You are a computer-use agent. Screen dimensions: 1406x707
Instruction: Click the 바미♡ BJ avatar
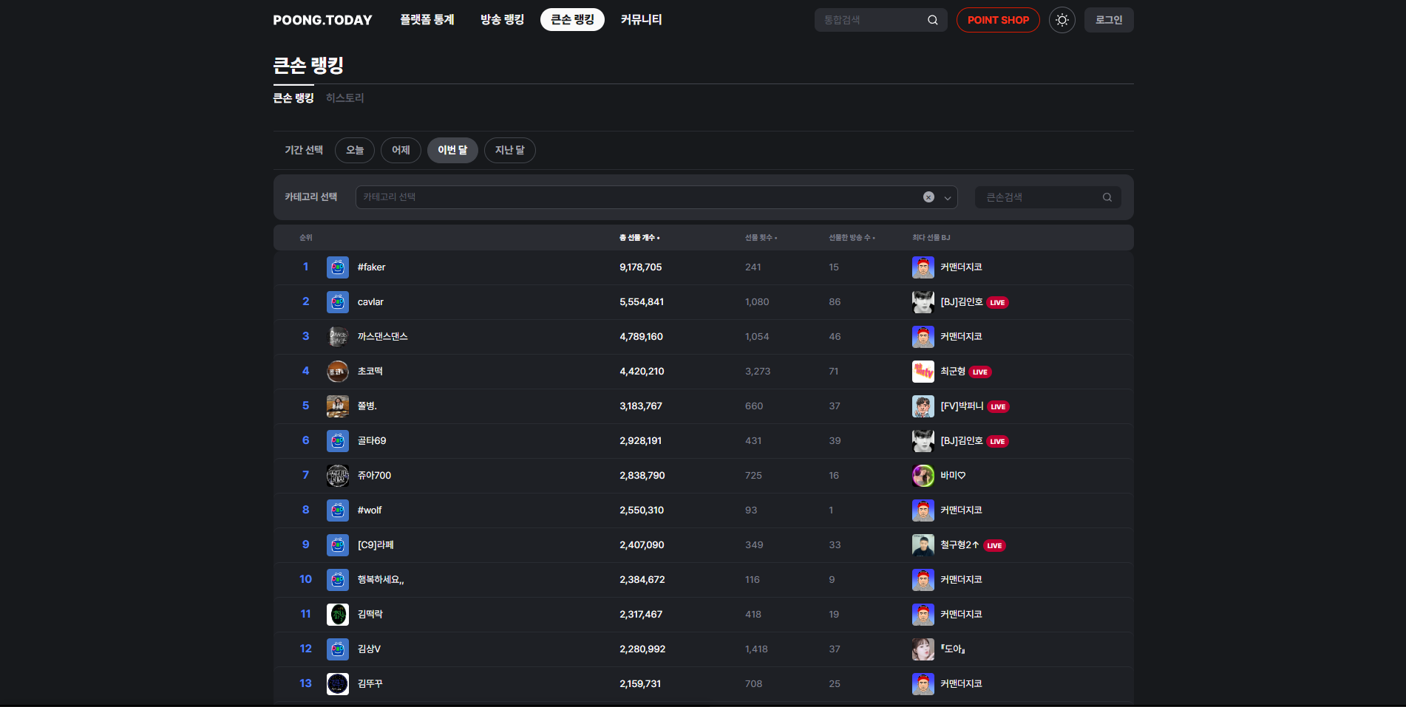[x=923, y=476]
